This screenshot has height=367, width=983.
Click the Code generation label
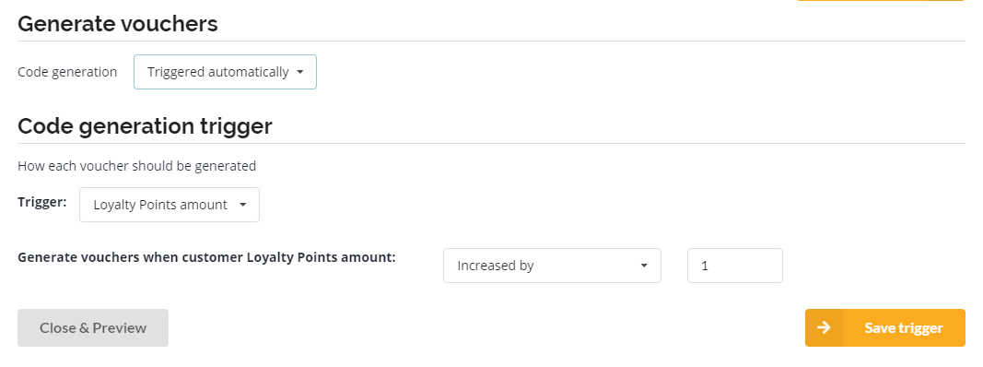click(x=67, y=72)
